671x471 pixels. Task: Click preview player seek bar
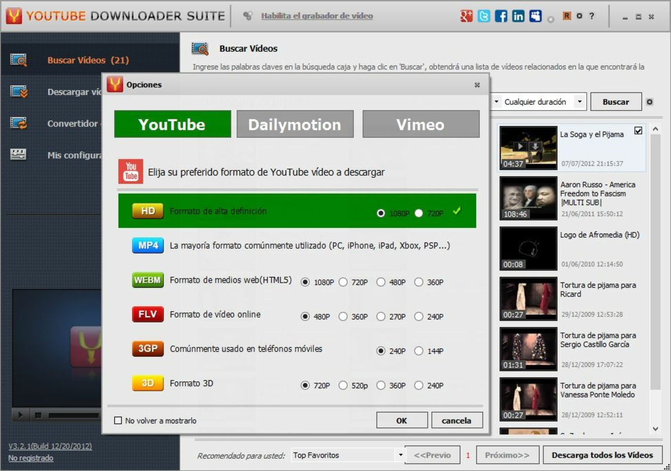click(x=74, y=415)
